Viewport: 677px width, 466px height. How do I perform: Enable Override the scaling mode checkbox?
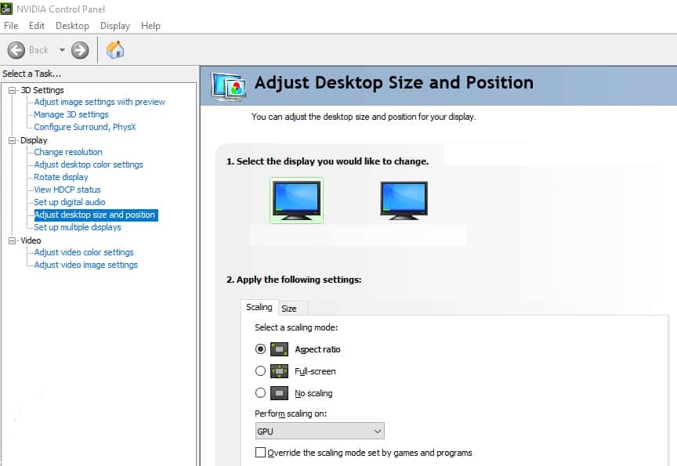pyautogui.click(x=260, y=452)
